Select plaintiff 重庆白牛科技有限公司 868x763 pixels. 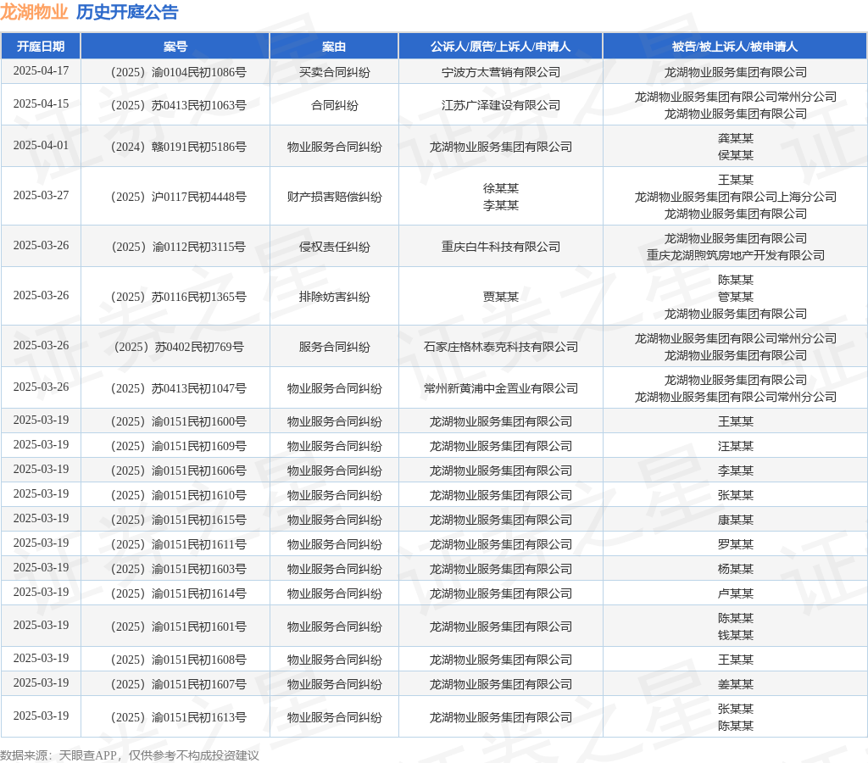[x=501, y=247]
